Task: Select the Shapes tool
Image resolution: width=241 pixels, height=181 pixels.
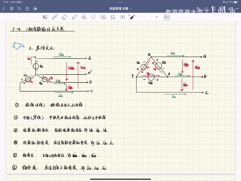Action: pos(84,17)
